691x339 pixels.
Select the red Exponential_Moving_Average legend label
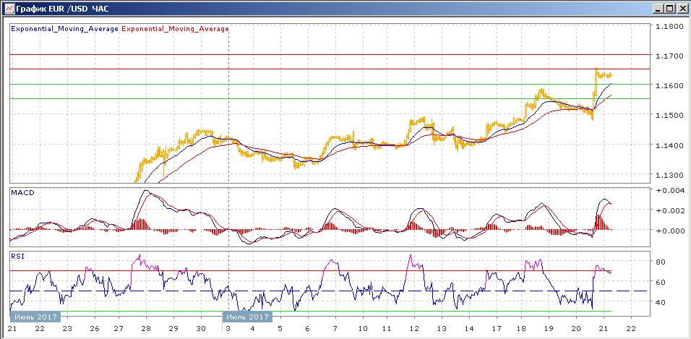[175, 29]
